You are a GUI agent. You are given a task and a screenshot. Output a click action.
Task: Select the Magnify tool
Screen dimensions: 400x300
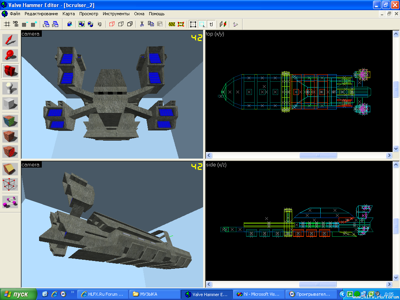click(x=10, y=55)
